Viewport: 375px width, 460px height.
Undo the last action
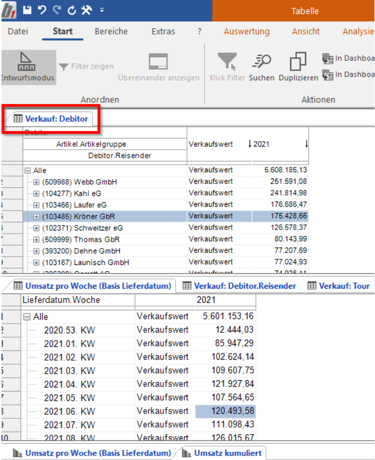tap(42, 10)
